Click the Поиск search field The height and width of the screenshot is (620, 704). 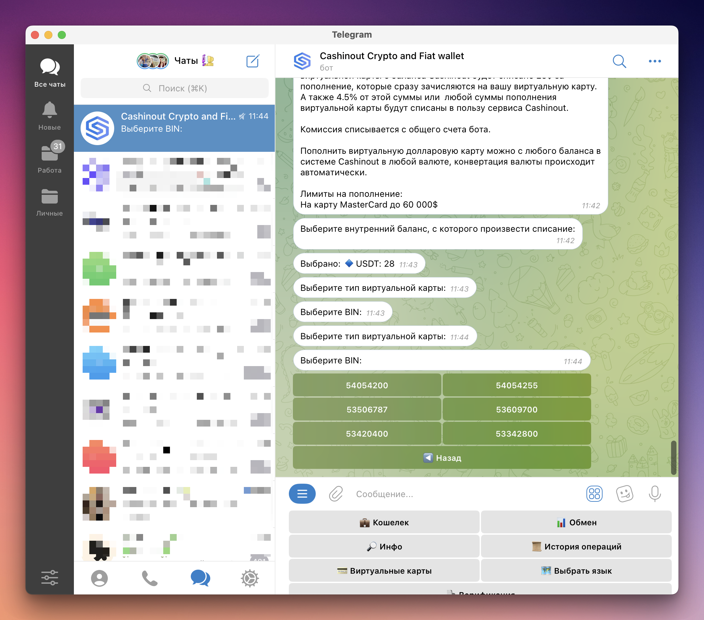coord(175,88)
